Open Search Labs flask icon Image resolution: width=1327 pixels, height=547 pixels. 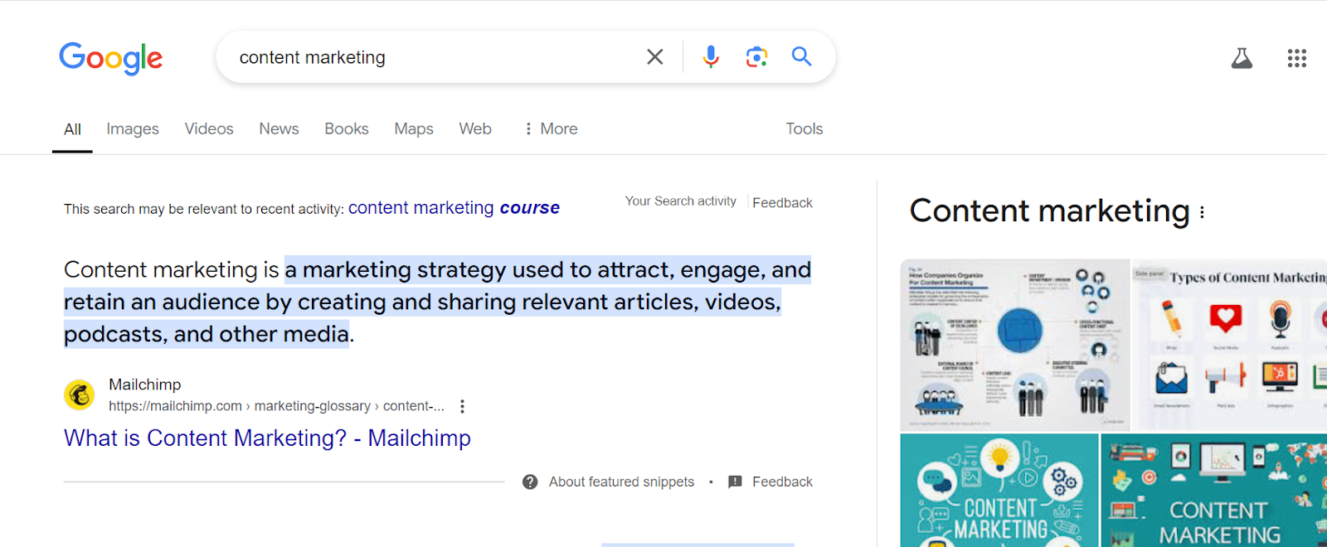point(1242,58)
